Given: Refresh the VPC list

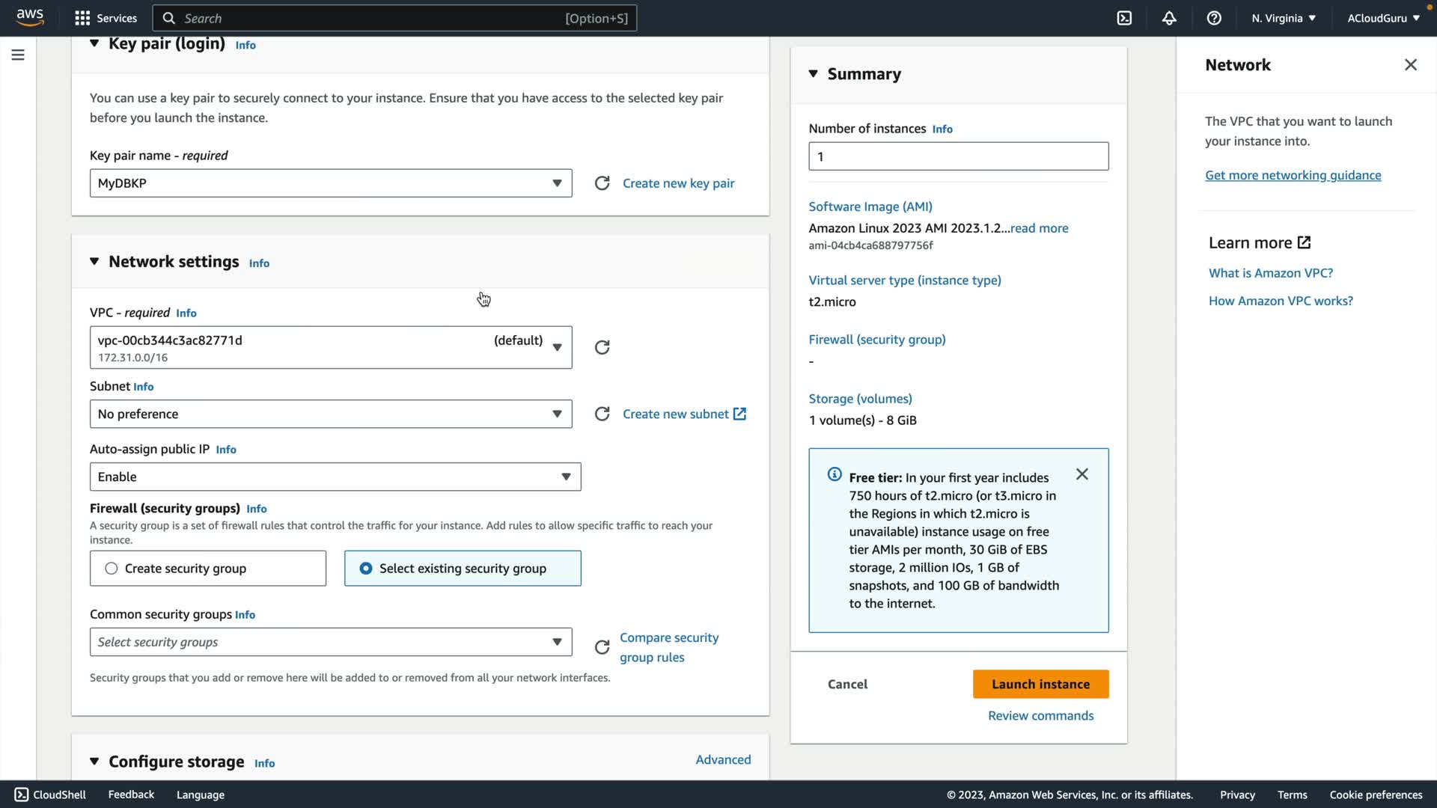Looking at the screenshot, I should pos(602,347).
